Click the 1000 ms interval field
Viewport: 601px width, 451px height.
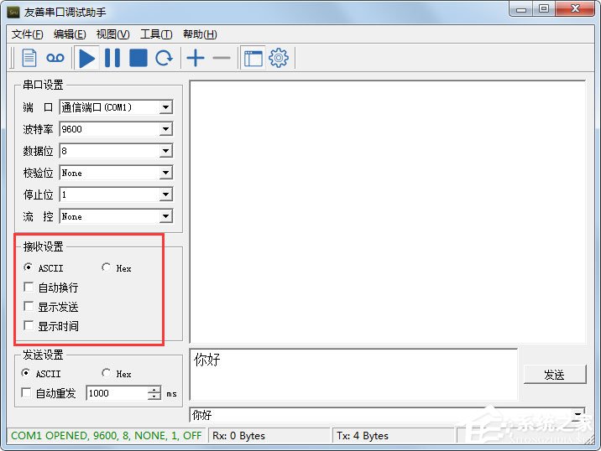(x=118, y=393)
